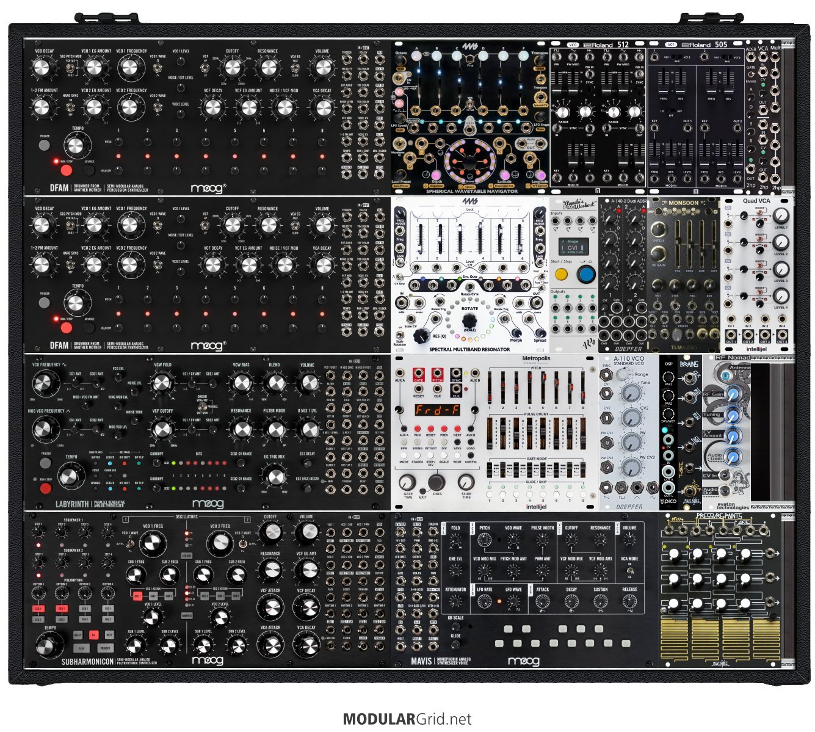The image size is (815, 732).
Task: Click the small EXIT button on Metropolis
Action: (423, 490)
